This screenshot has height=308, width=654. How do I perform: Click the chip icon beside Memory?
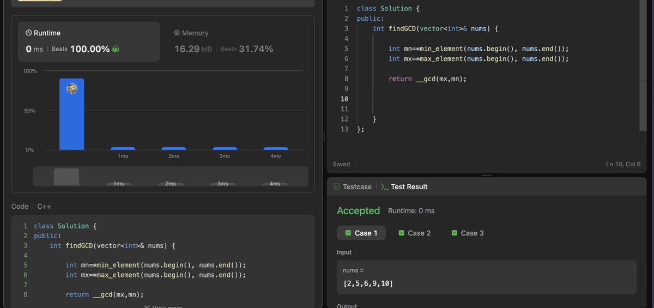[x=177, y=33]
